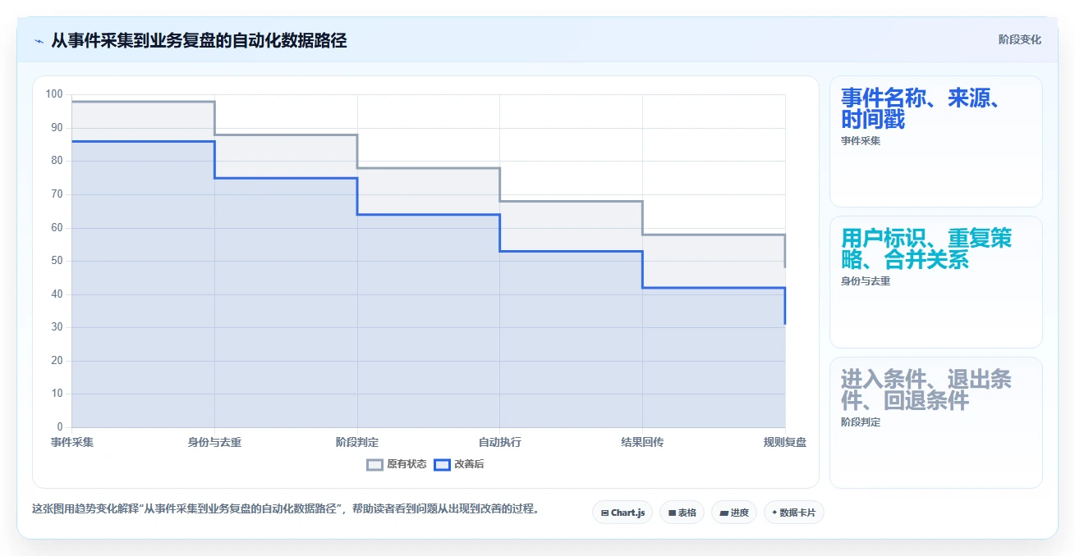Image resolution: width=1075 pixels, height=556 pixels.
Task: Select the 表格 tag
Action: pyautogui.click(x=682, y=513)
